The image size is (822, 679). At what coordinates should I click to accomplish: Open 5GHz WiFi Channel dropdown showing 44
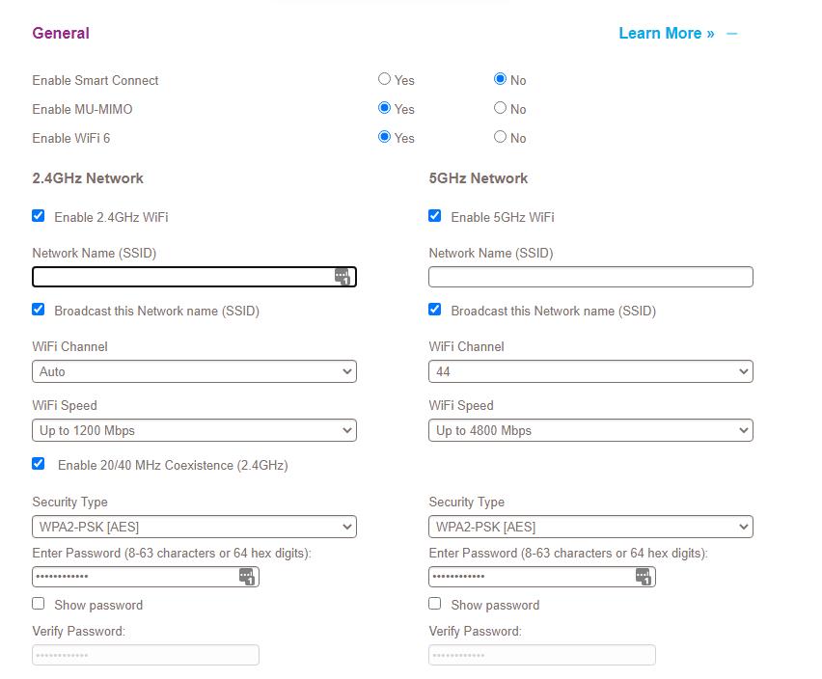click(x=590, y=371)
